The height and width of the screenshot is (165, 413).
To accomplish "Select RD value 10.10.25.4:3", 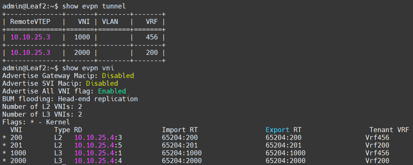I will [x=98, y=138].
